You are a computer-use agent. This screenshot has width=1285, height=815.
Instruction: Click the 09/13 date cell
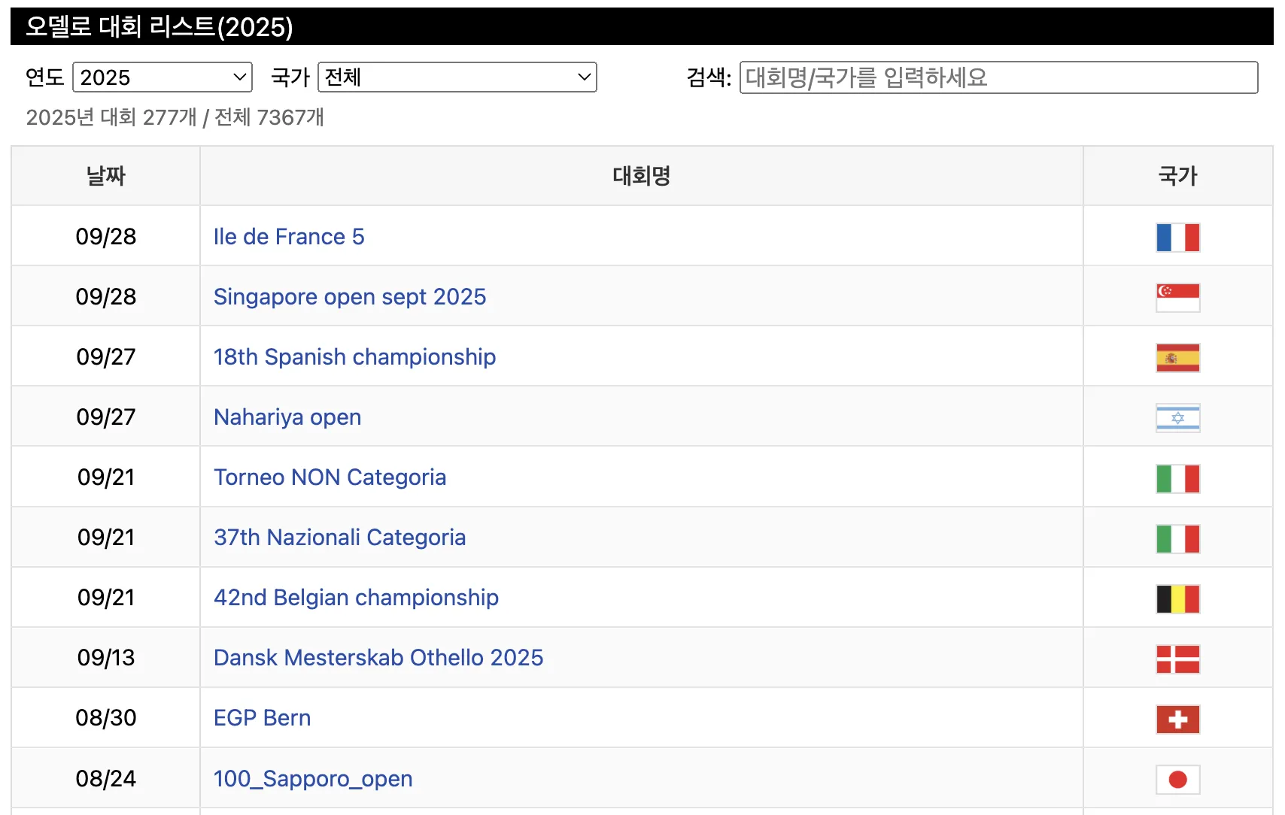tap(106, 658)
